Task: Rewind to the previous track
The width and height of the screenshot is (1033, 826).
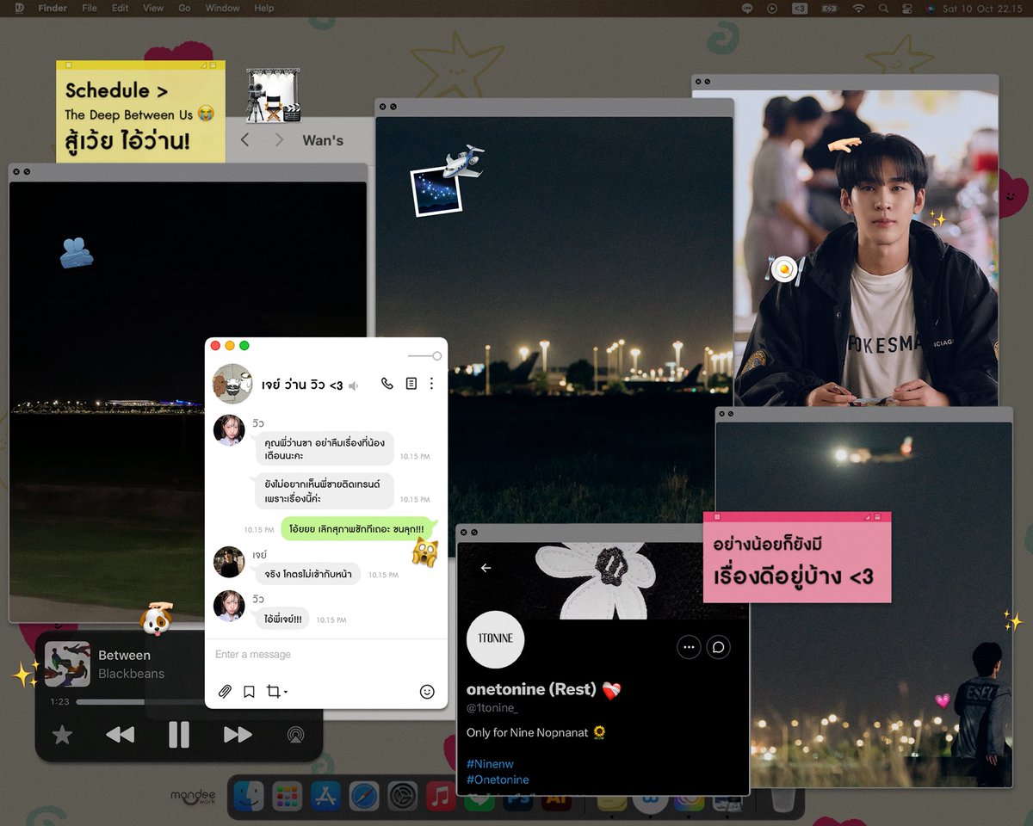Action: coord(121,735)
